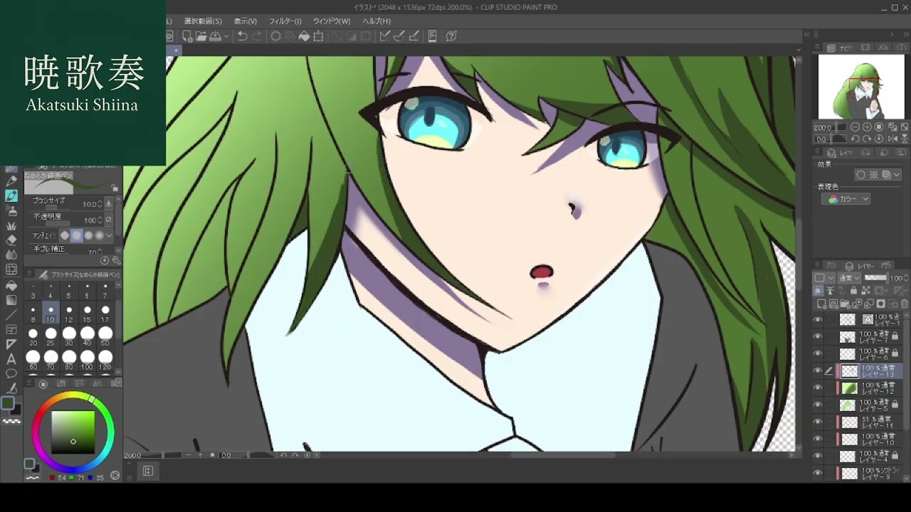This screenshot has height=512, width=911.
Task: Click the Redo button in command bar
Action: pos(257,36)
